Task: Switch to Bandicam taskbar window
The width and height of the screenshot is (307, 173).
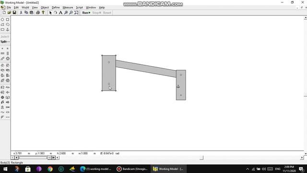Action: (x=132, y=169)
